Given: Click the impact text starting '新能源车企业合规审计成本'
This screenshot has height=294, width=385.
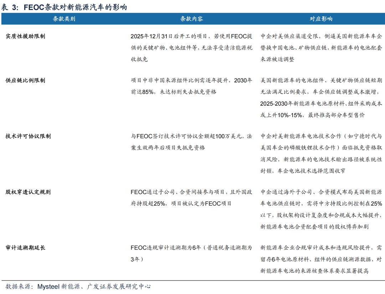Looking at the screenshot, I should pyautogui.click(x=321, y=259).
